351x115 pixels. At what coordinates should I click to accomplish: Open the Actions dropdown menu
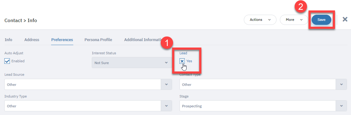click(x=260, y=20)
